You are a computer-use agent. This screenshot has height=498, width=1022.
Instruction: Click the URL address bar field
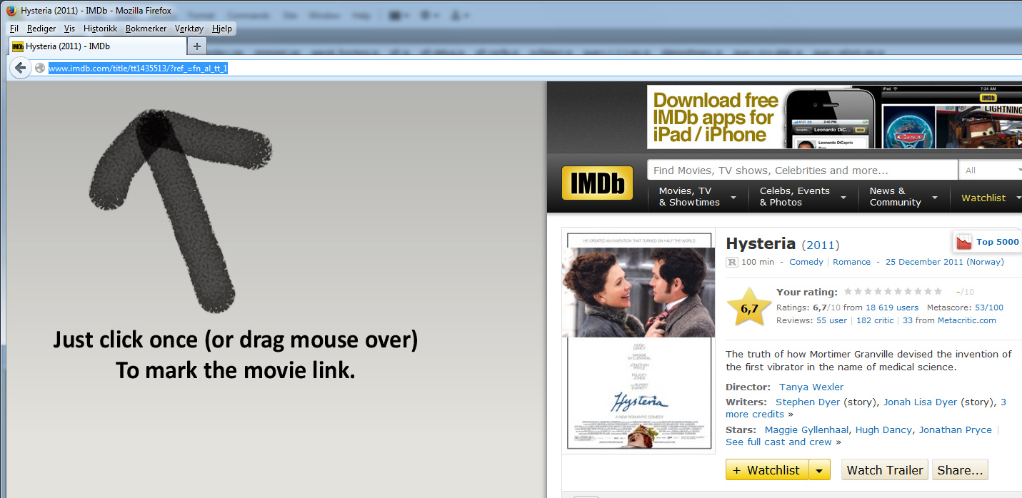click(528, 68)
